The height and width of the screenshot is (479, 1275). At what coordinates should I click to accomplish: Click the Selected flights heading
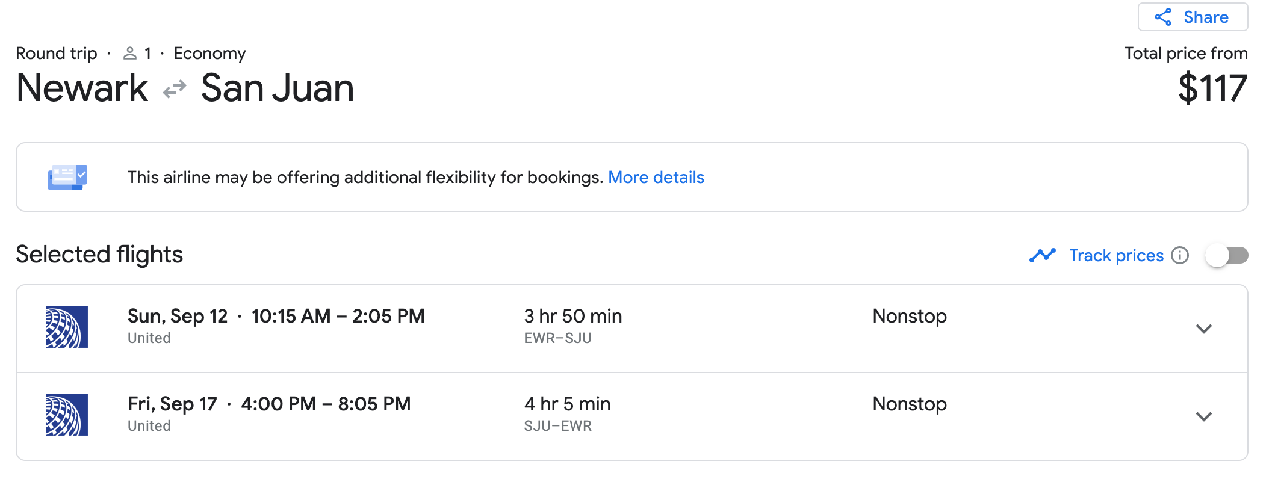pos(99,254)
